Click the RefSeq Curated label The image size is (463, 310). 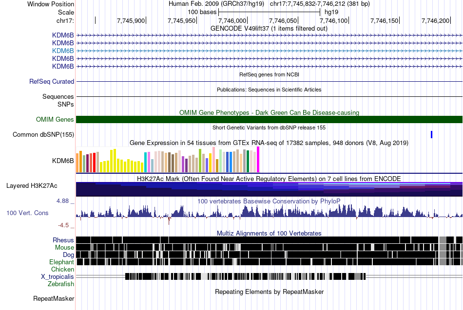[x=51, y=81]
